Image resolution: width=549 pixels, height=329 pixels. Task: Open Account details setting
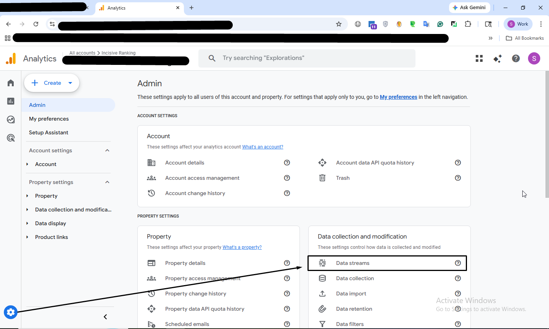(185, 163)
